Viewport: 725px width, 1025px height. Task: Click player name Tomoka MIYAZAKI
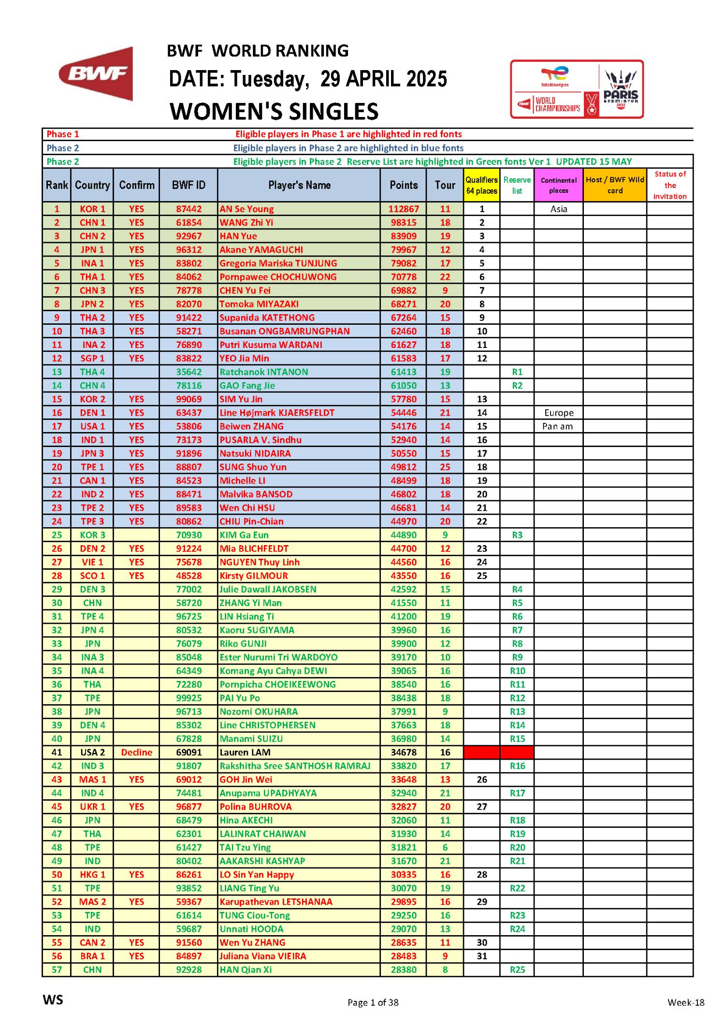259,304
